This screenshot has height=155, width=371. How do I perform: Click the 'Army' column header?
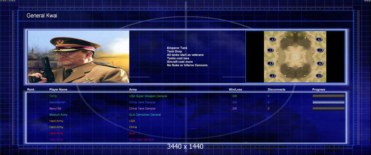click(x=133, y=90)
